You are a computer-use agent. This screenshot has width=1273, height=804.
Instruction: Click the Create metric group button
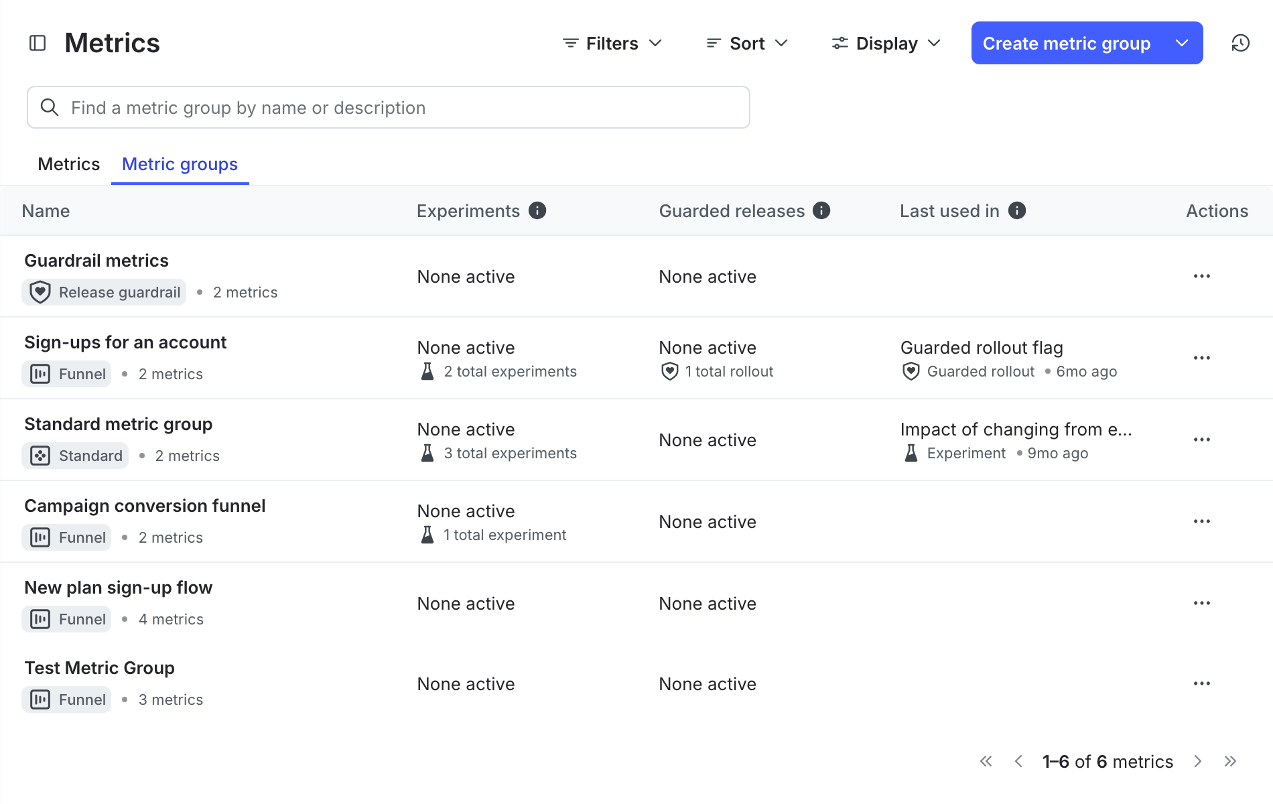tap(1066, 44)
